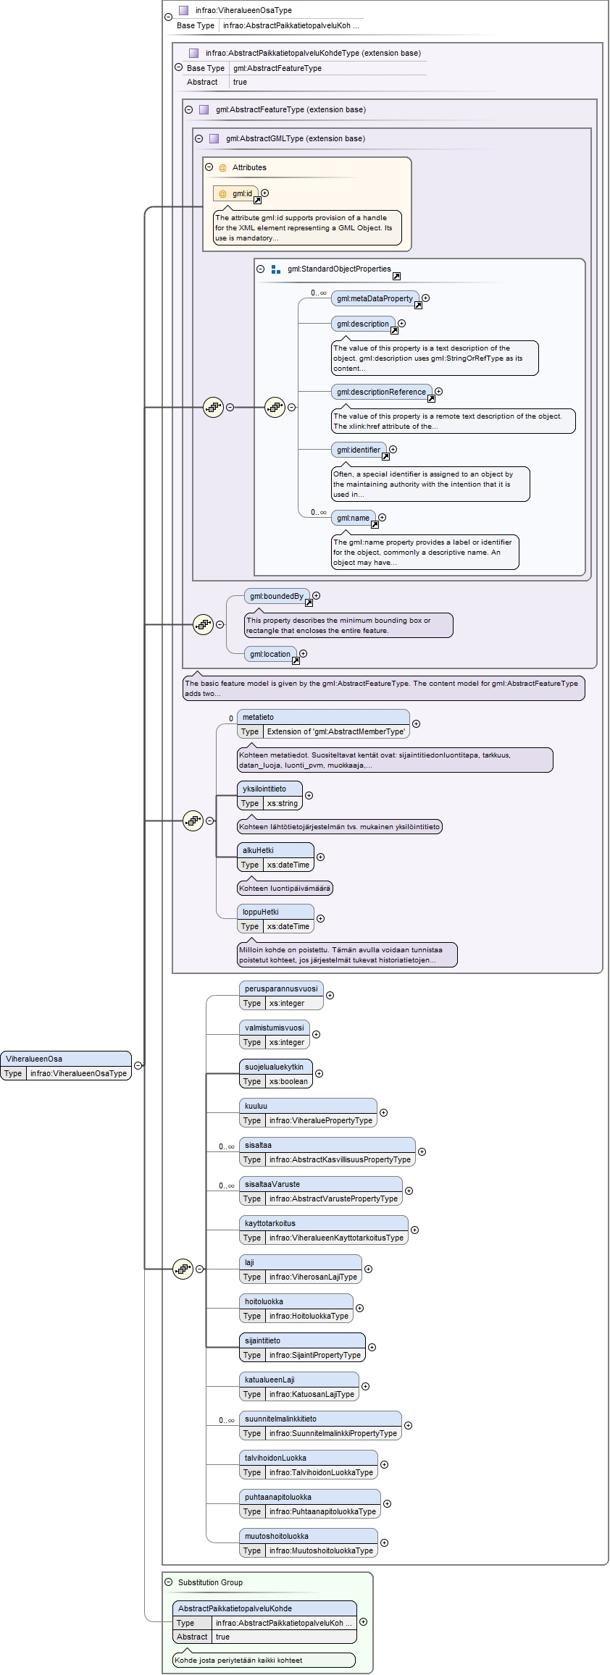Follow reference arrow on gml:identifier
Screen dimensions: 610x1675
(385, 456)
